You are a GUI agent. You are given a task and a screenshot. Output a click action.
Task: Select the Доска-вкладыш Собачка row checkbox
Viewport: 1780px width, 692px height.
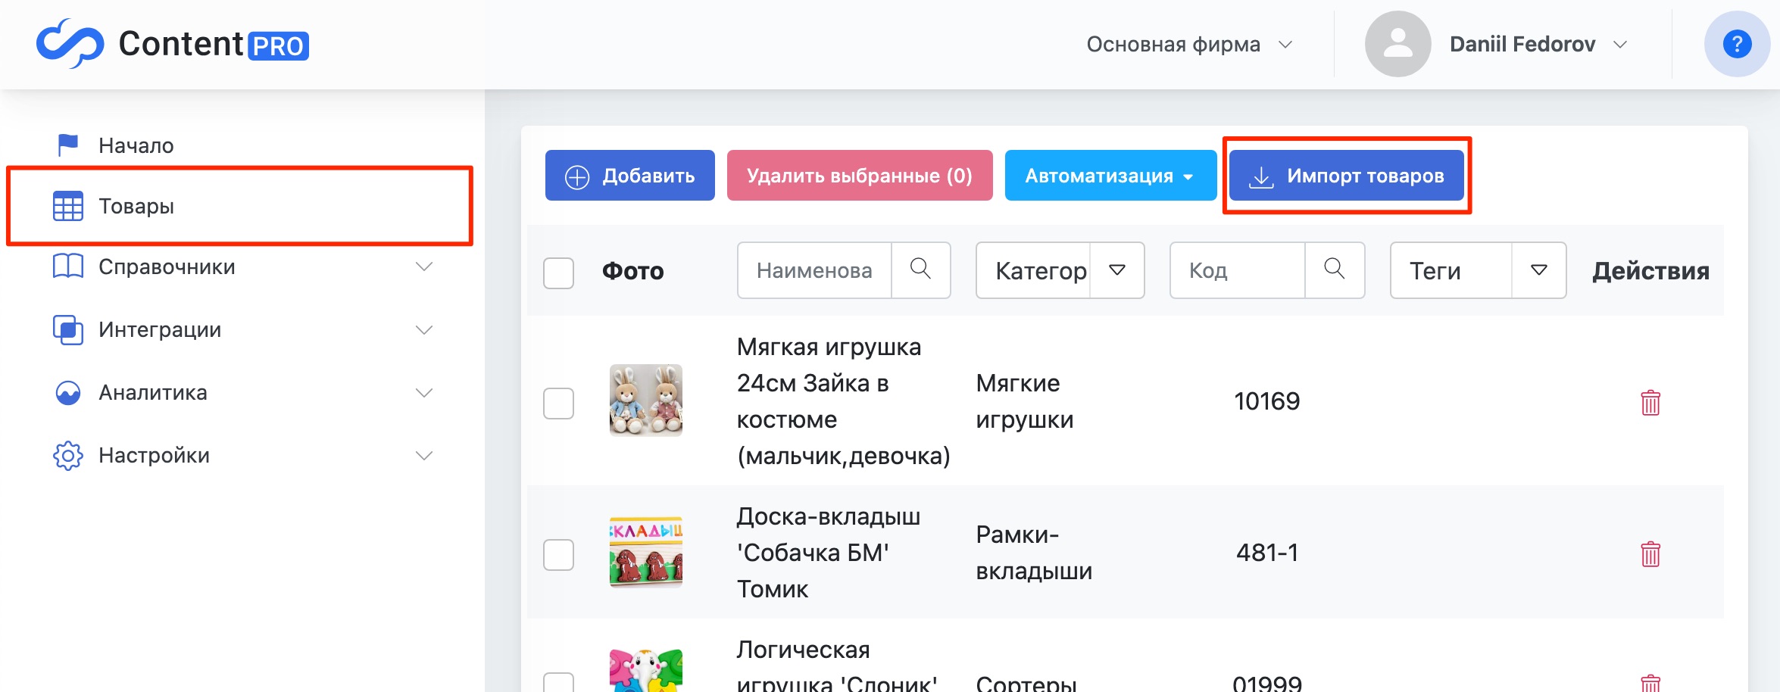[559, 554]
